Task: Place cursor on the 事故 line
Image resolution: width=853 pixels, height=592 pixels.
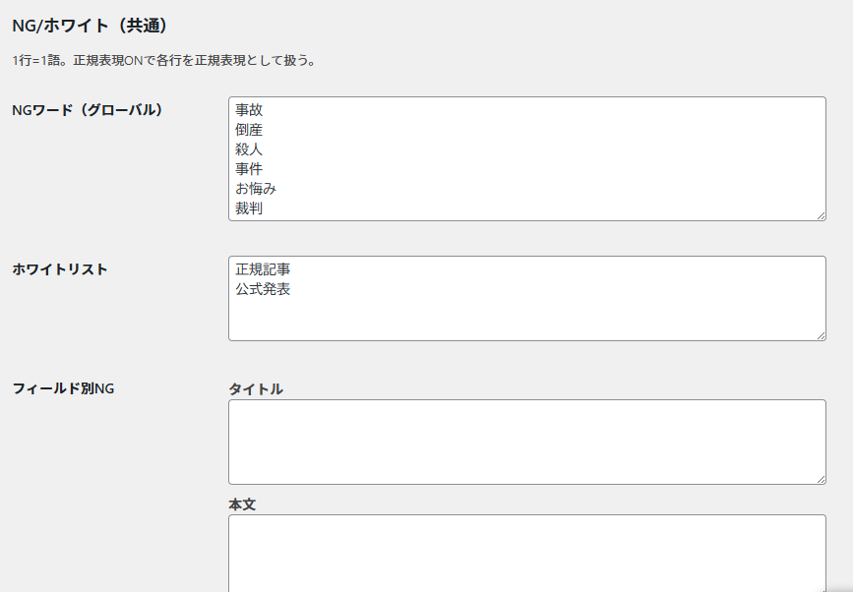Action: coord(249,110)
